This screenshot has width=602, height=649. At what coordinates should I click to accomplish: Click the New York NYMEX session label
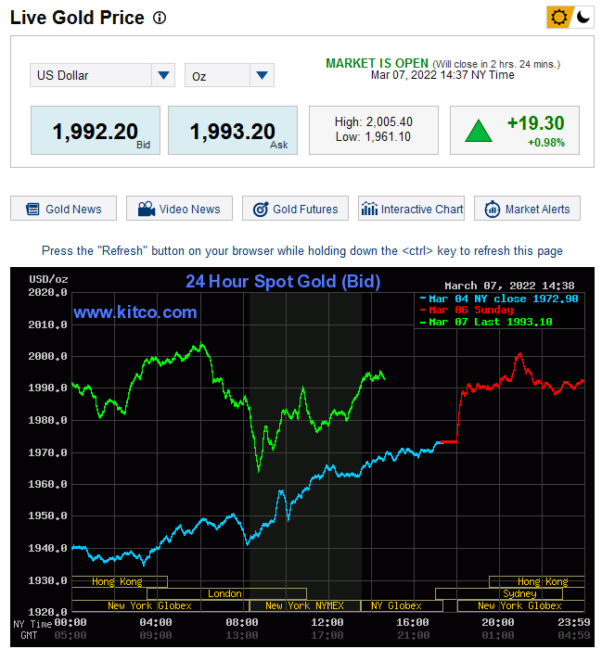[x=304, y=605]
